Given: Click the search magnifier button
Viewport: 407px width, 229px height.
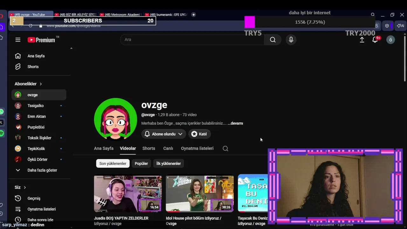Looking at the screenshot, I should click(273, 40).
